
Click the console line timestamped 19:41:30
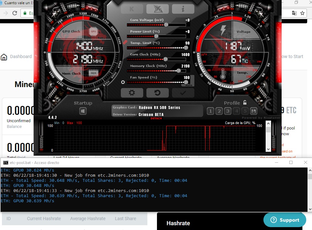75,175
